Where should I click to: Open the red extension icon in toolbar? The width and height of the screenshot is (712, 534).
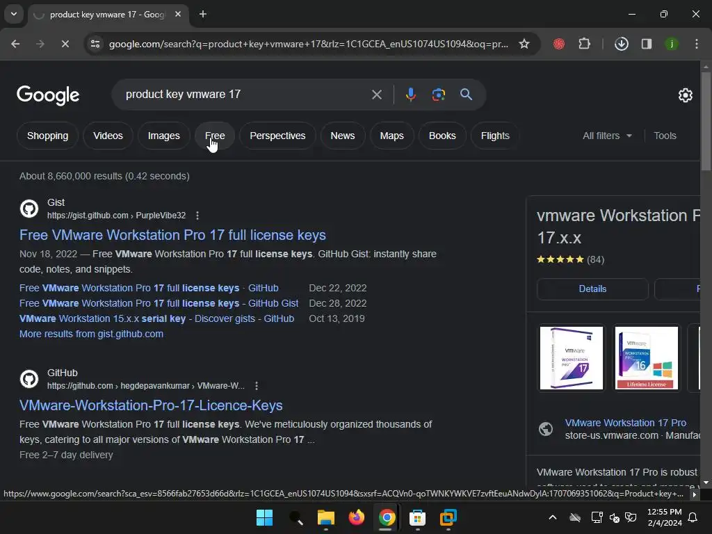point(559,44)
